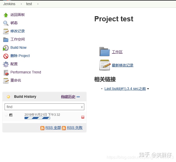
Task: Clear the find box with x
Action: (x=82, y=107)
